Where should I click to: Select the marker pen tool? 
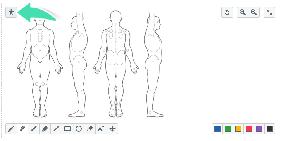tap(22, 129)
